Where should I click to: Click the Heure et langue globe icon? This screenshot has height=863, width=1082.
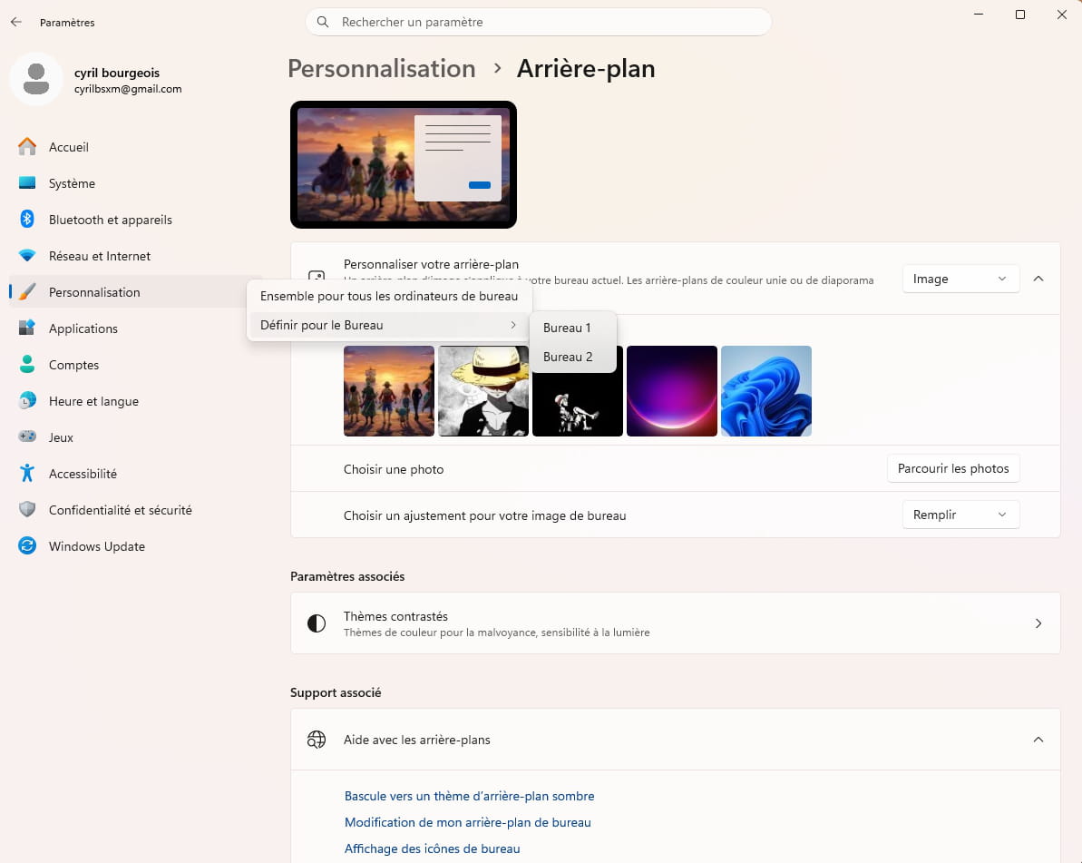(x=27, y=400)
